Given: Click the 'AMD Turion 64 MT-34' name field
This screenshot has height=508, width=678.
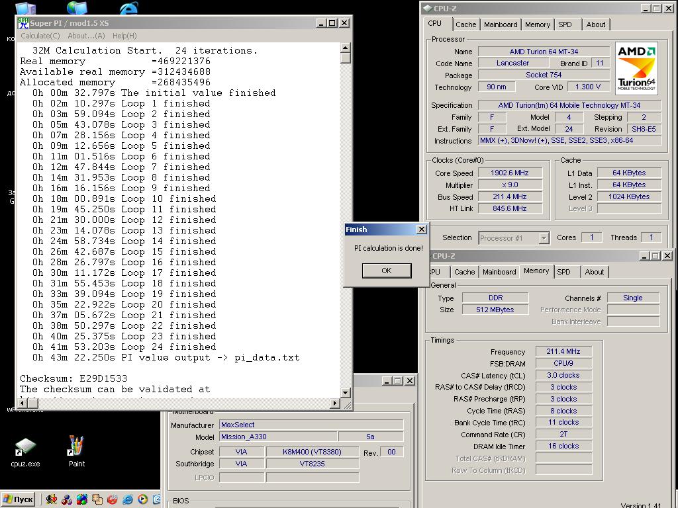Looking at the screenshot, I should click(x=544, y=52).
